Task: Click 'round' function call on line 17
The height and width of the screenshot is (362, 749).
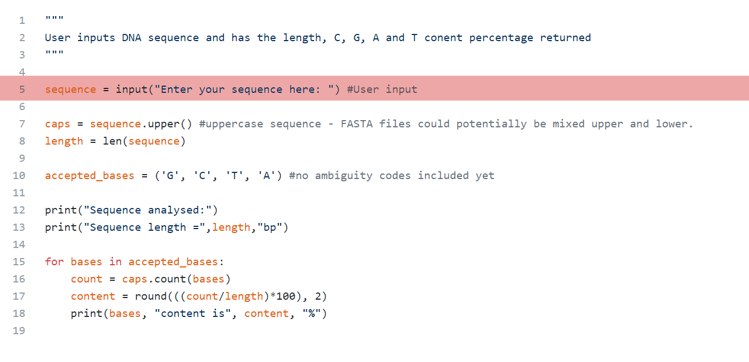Action: (x=150, y=296)
